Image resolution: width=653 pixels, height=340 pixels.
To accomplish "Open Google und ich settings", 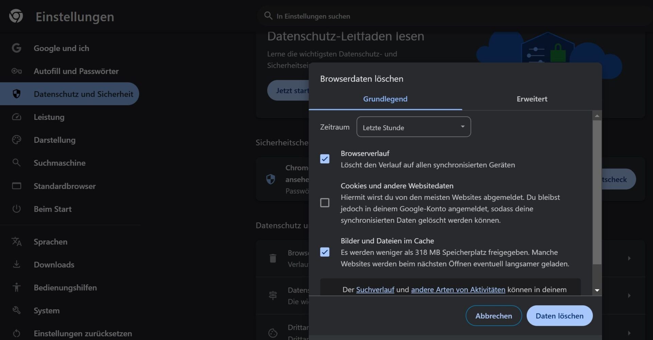I will [x=61, y=48].
